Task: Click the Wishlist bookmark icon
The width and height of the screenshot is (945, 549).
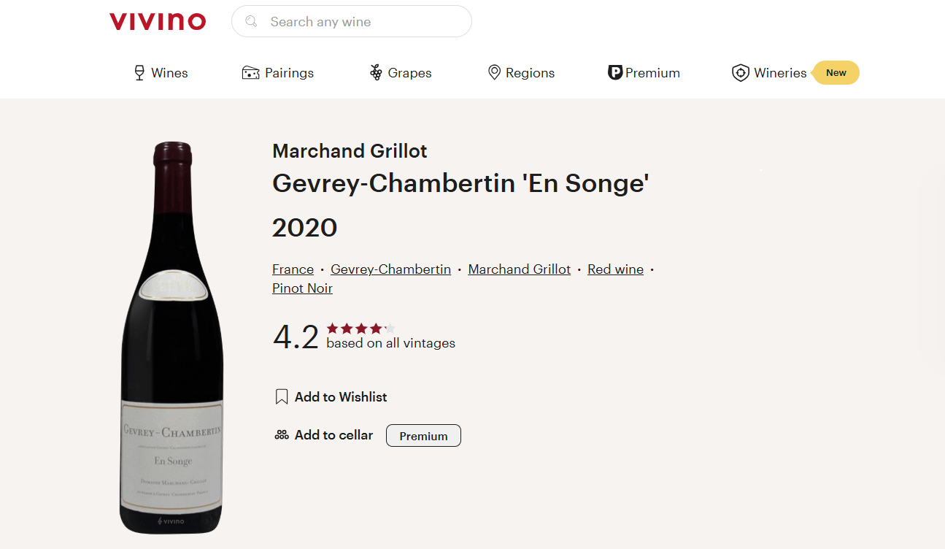Action: pos(282,397)
